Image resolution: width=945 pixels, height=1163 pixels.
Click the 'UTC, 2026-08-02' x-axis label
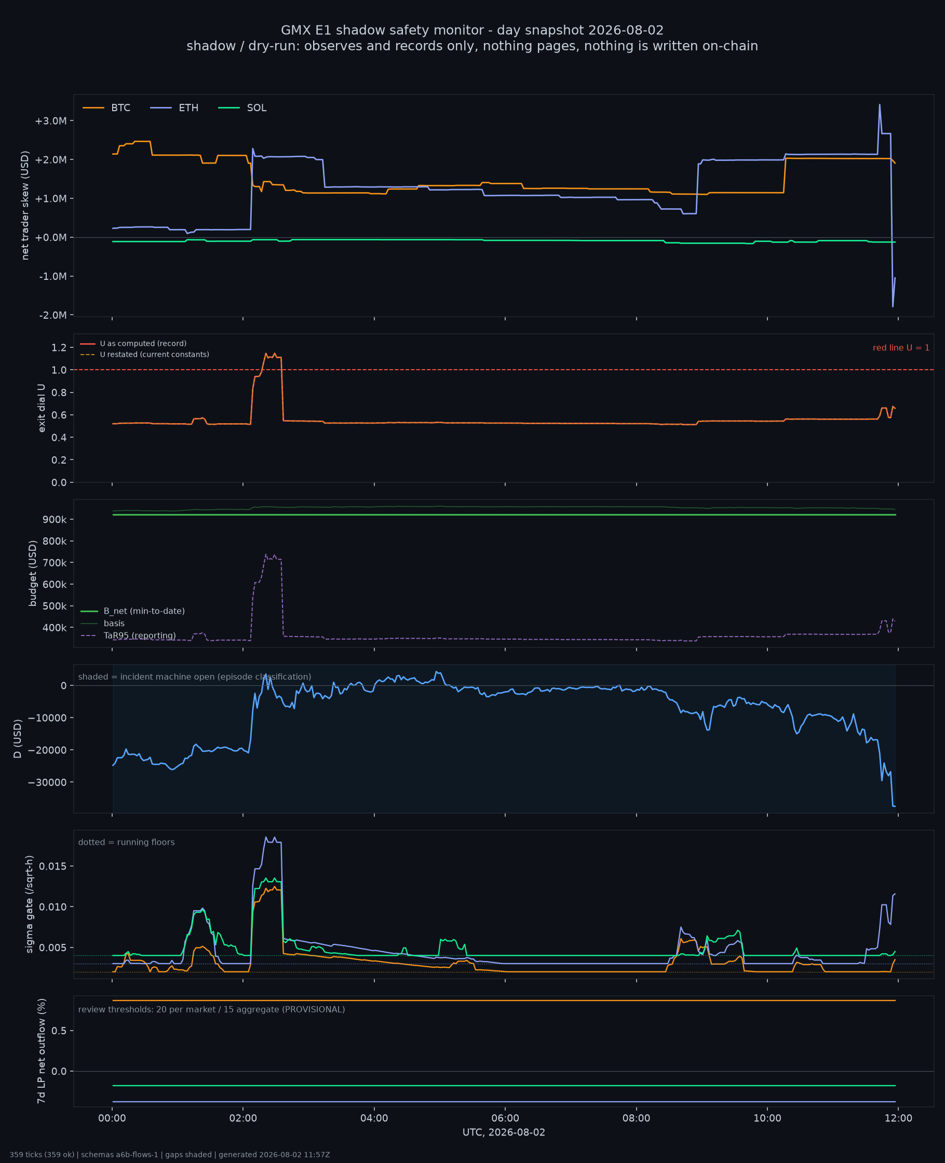pos(504,1132)
